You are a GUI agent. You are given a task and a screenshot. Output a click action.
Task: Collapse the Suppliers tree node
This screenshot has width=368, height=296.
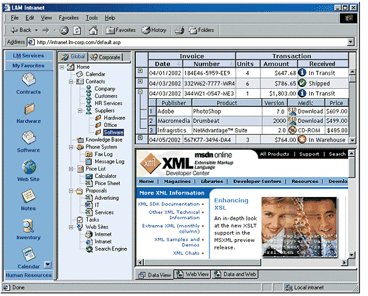point(80,111)
